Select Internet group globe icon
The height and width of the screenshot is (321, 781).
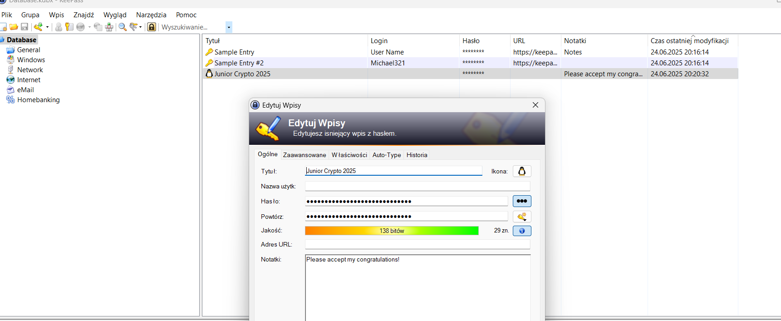10,80
